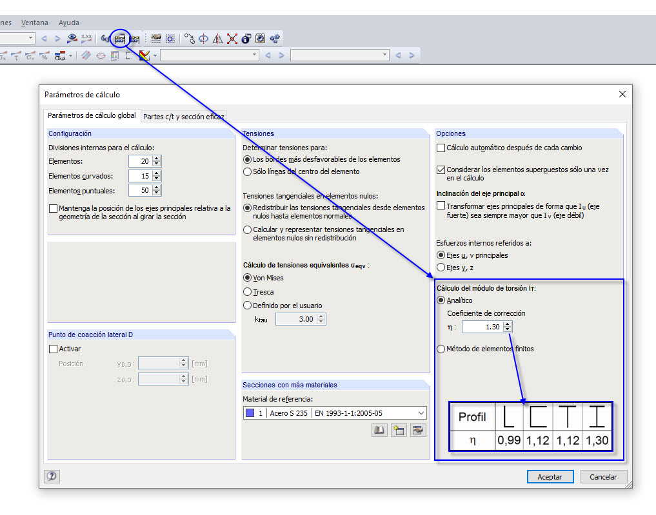Click create new material icon
The height and width of the screenshot is (515, 656).
point(398,430)
